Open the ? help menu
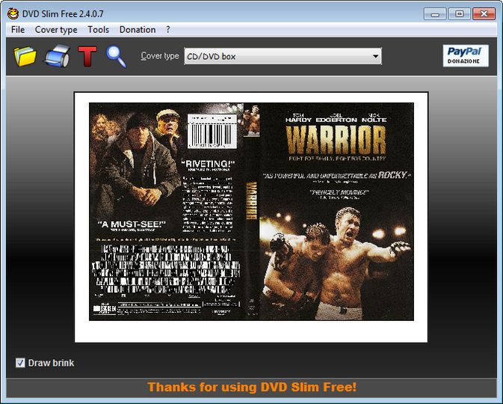 tap(168, 29)
